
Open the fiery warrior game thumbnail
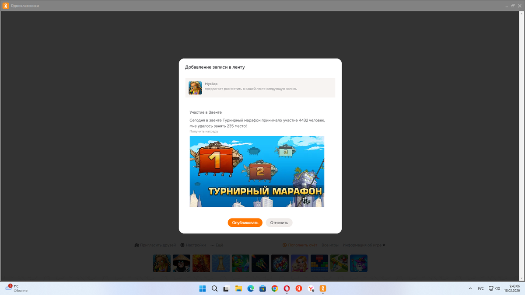(201, 264)
